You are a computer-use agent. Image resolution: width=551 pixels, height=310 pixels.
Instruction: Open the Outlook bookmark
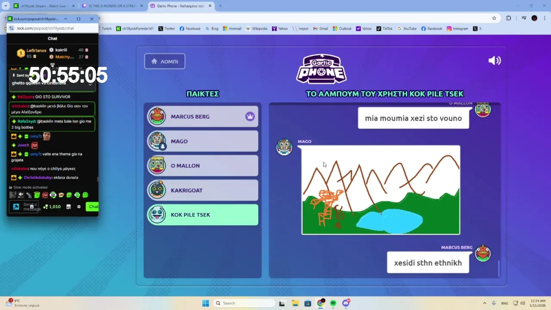342,28
